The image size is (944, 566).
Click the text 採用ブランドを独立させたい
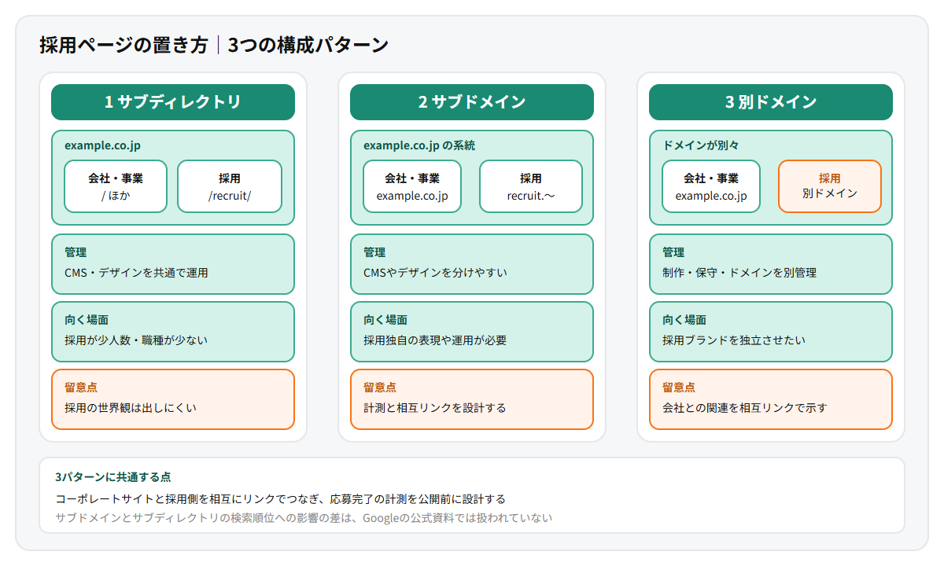click(734, 340)
